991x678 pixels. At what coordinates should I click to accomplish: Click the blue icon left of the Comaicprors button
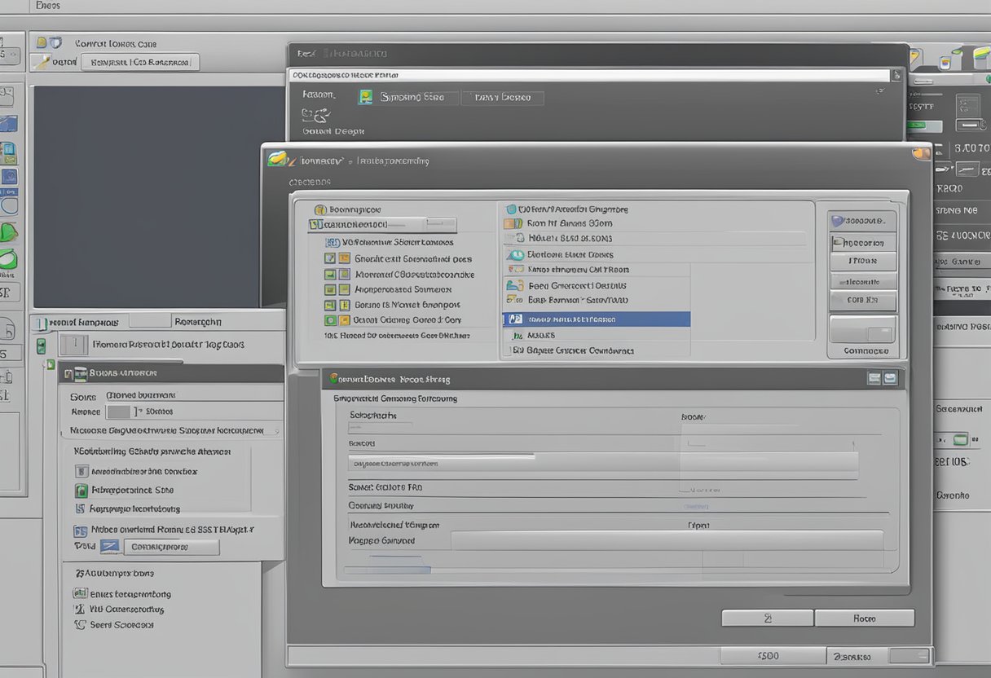pyautogui.click(x=109, y=547)
